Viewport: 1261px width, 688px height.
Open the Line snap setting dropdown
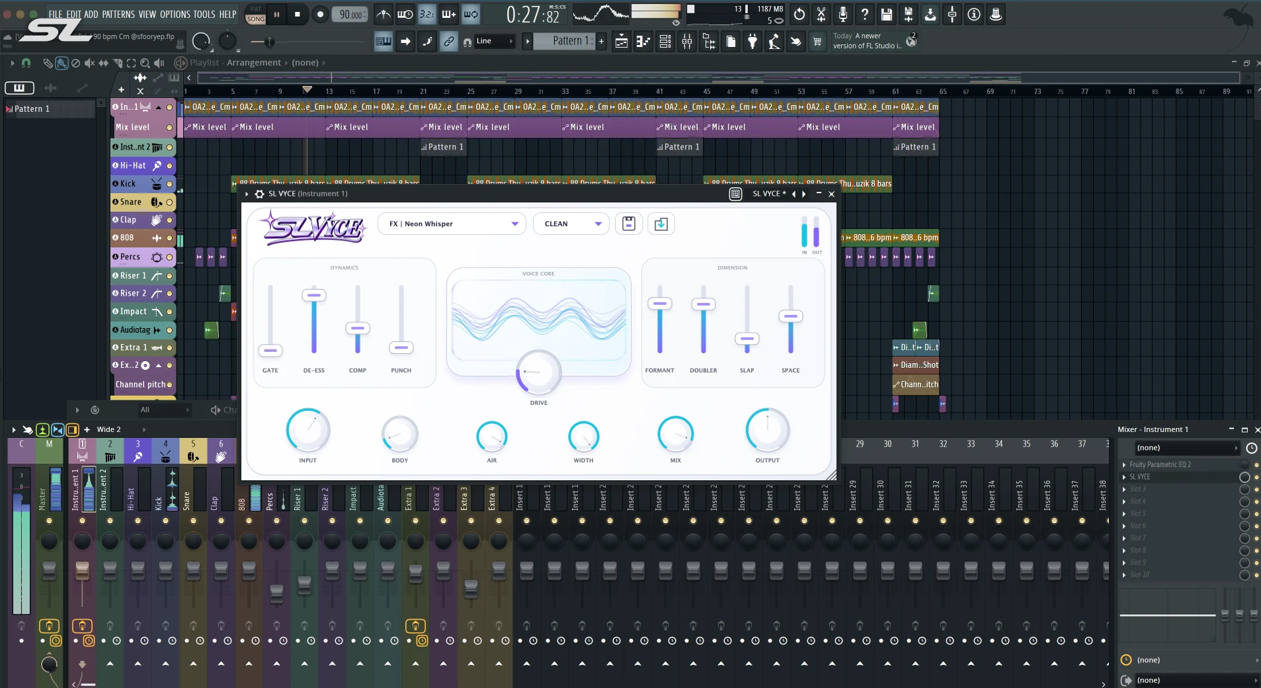coord(495,41)
